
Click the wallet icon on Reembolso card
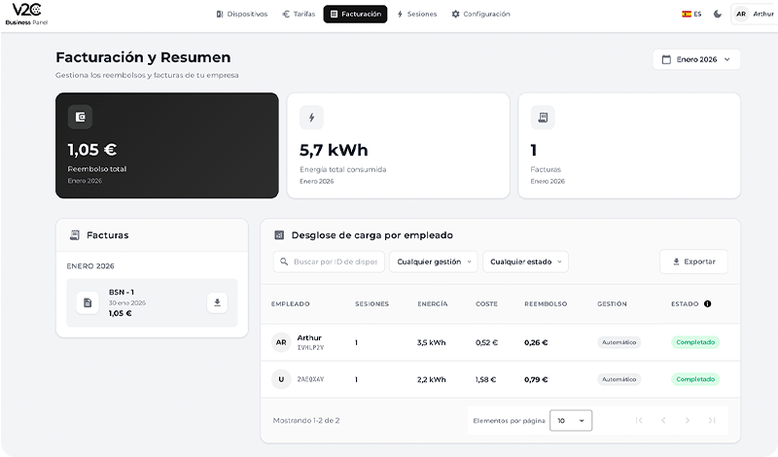point(80,118)
